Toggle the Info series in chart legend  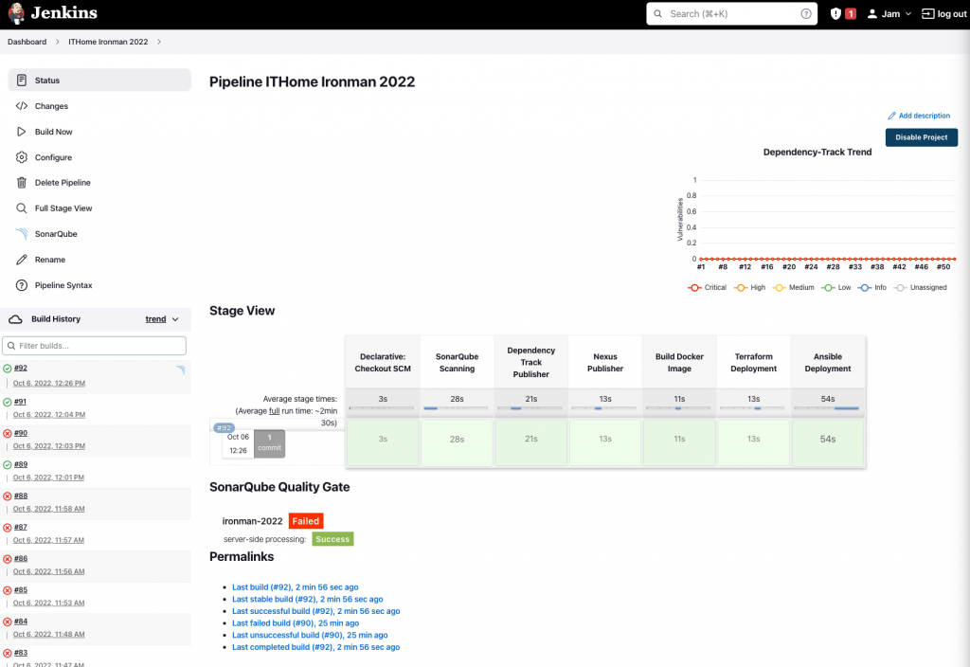(872, 288)
